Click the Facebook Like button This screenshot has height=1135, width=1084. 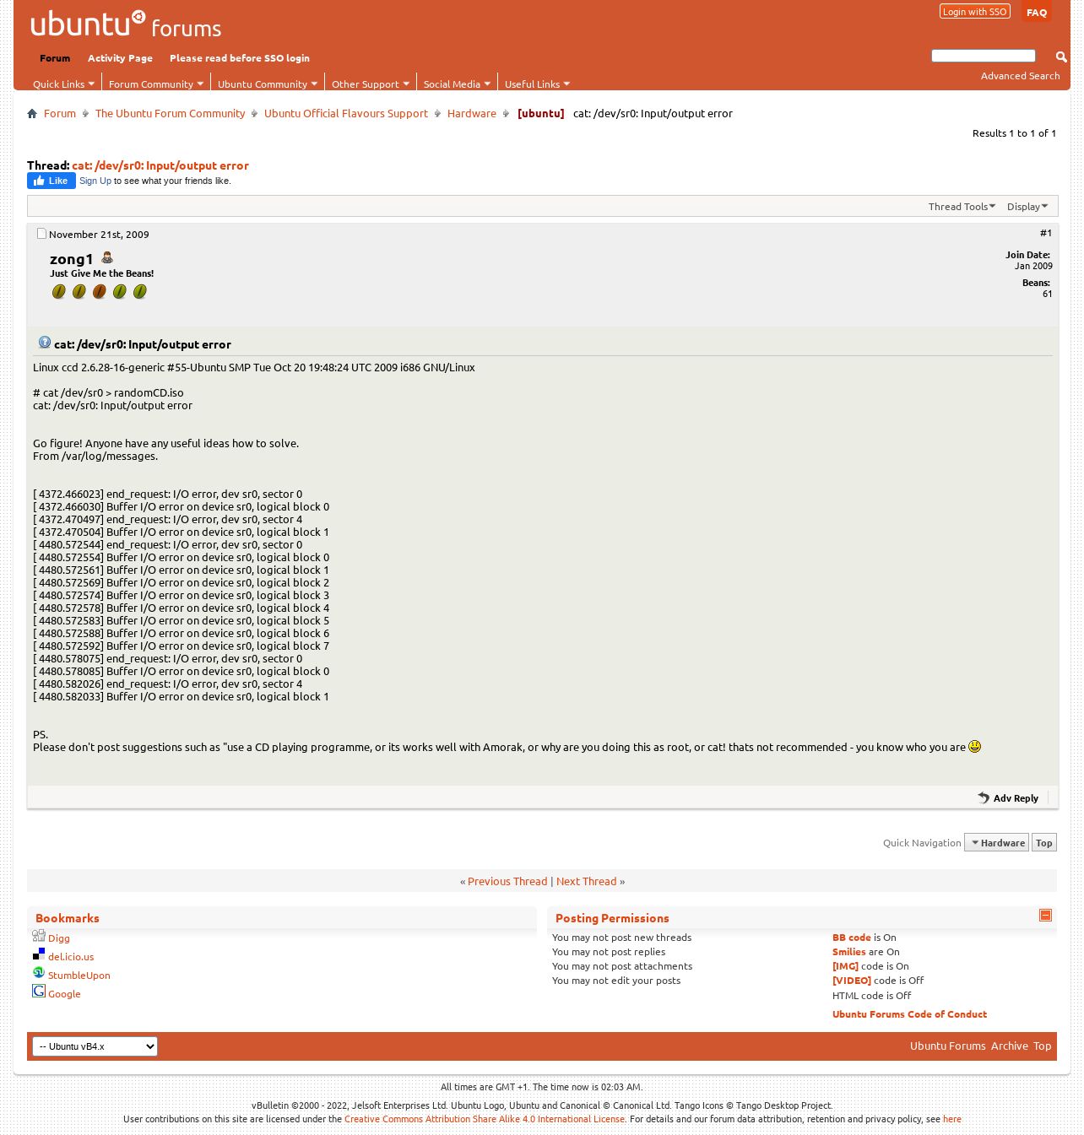click(51, 181)
